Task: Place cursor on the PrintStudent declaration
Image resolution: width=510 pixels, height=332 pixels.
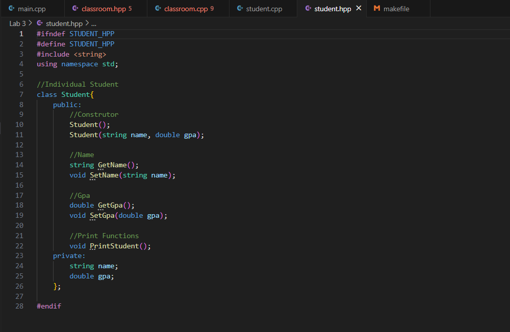Action: click(x=113, y=245)
